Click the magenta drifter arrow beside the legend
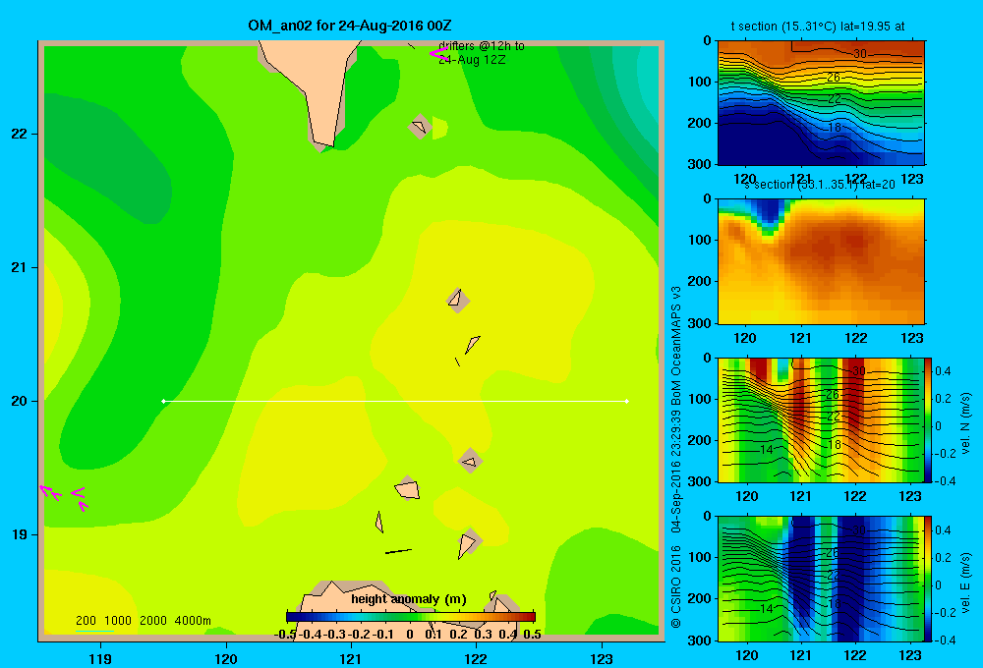 click(437, 54)
